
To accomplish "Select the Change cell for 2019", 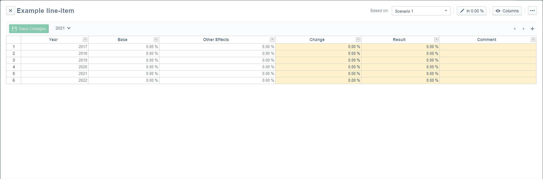I will (x=318, y=60).
